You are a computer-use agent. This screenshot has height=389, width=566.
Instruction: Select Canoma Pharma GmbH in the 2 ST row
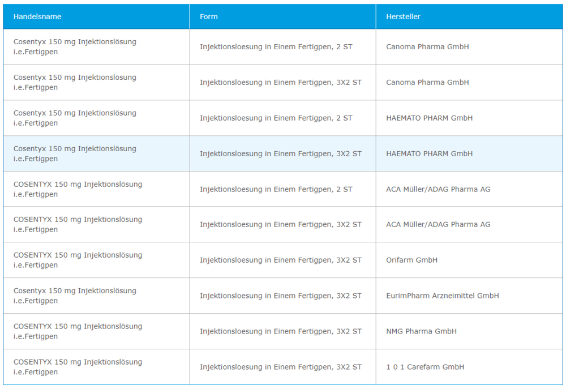coord(427,47)
